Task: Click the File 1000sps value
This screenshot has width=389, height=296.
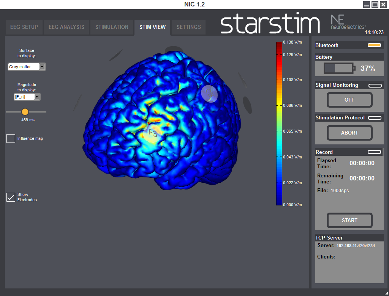Action: click(340, 191)
